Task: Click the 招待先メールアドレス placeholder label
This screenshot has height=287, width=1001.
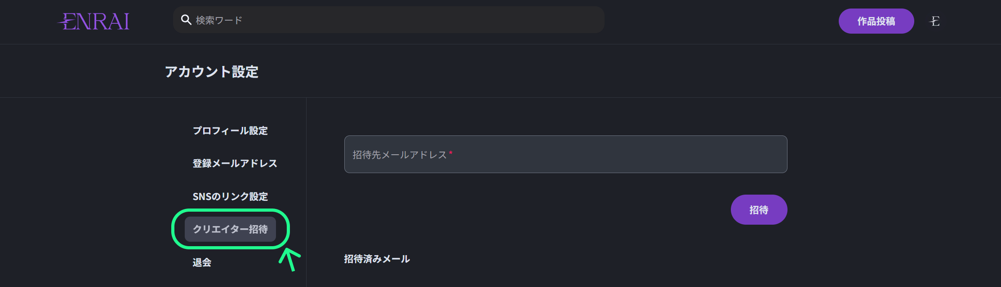Action: click(x=399, y=155)
